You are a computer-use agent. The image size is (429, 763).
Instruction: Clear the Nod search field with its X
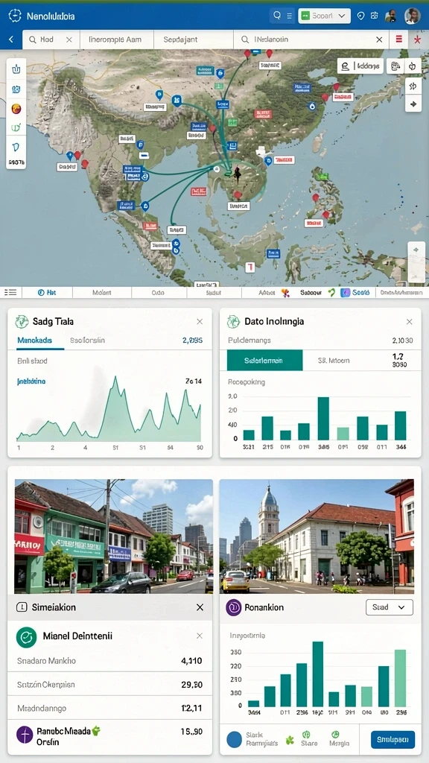(x=69, y=39)
